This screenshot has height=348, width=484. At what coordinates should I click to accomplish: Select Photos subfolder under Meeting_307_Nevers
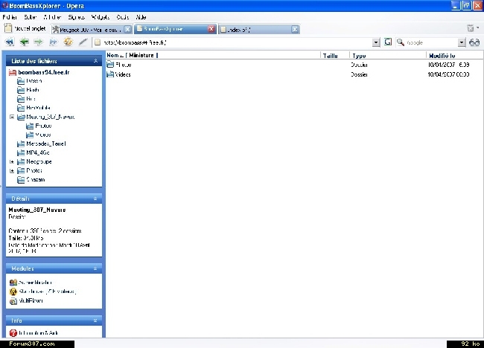[x=43, y=126]
